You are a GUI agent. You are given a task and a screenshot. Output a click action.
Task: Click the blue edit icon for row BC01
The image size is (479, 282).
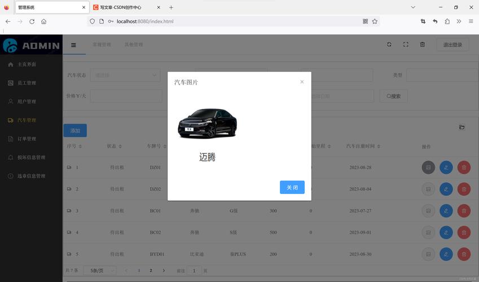pyautogui.click(x=446, y=211)
